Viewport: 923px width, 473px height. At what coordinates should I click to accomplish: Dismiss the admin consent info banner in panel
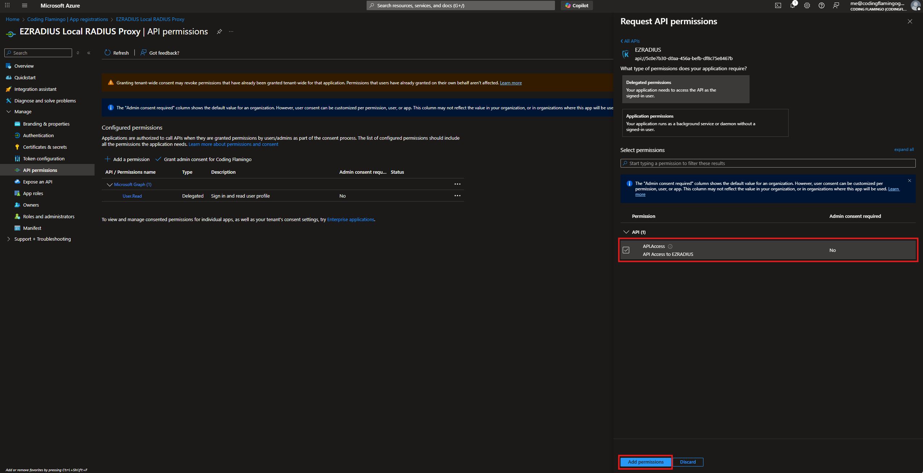click(909, 181)
